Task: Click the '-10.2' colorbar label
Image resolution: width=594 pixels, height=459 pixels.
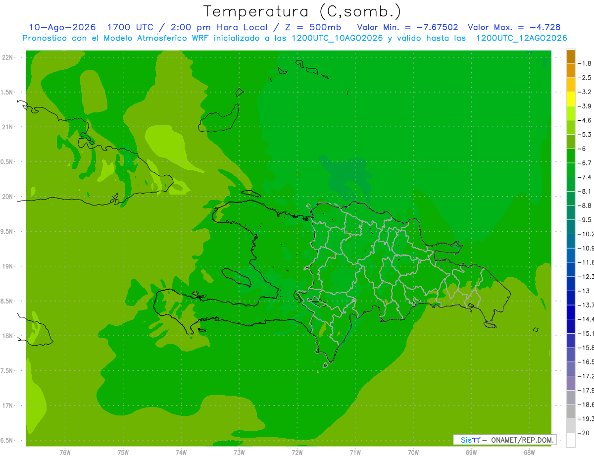Action: 586,234
